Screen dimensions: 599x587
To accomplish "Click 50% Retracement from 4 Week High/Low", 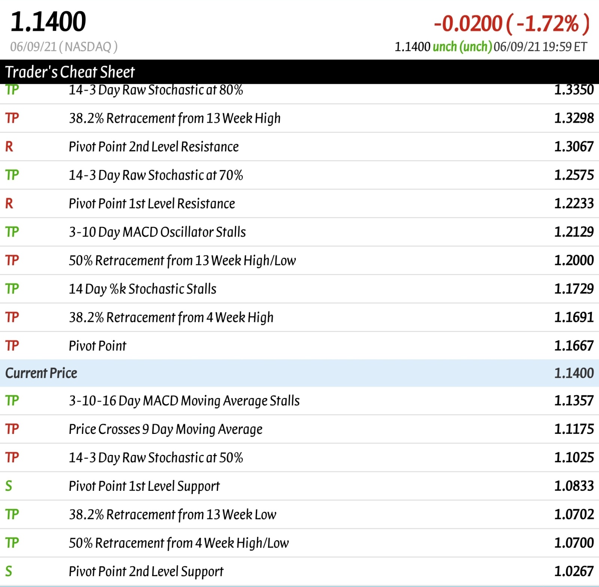I will point(179,543).
